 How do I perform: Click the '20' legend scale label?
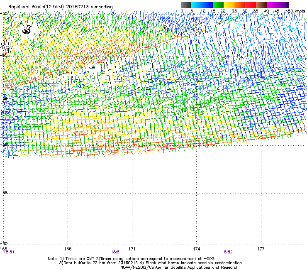coord(223,11)
